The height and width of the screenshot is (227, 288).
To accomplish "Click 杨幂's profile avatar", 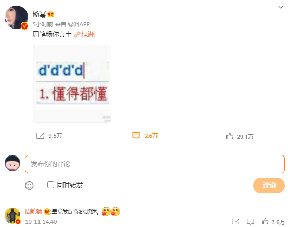I will [x=16, y=18].
